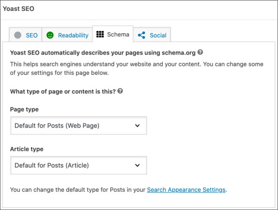
Task: Open the Page type dropdown
Action: pos(78,125)
